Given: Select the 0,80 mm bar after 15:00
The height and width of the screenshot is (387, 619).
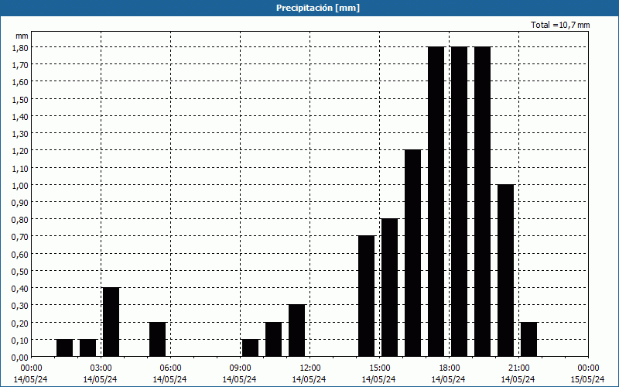Looking at the screenshot, I should pos(390,287).
